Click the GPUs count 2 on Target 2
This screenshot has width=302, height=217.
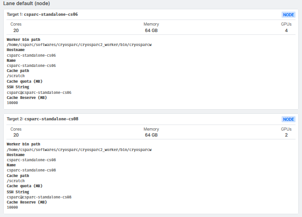(x=286, y=135)
